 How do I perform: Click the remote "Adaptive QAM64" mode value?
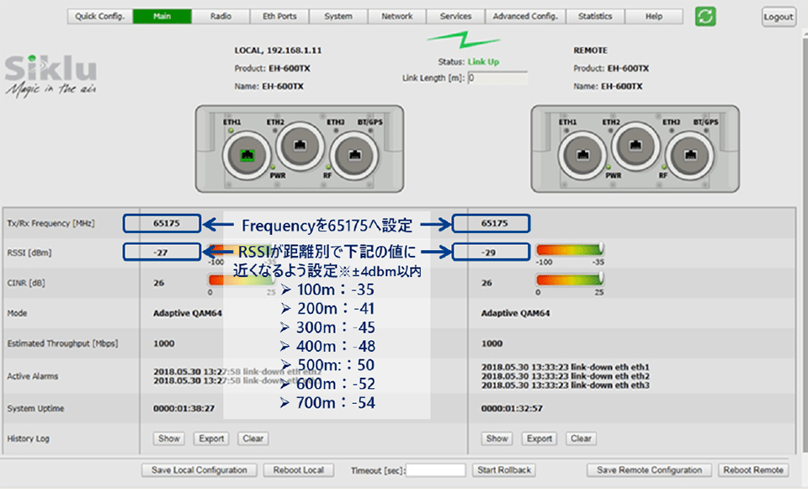pyautogui.click(x=515, y=313)
